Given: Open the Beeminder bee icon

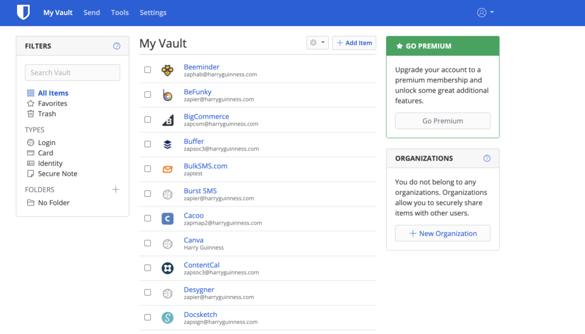Looking at the screenshot, I should coord(167,70).
